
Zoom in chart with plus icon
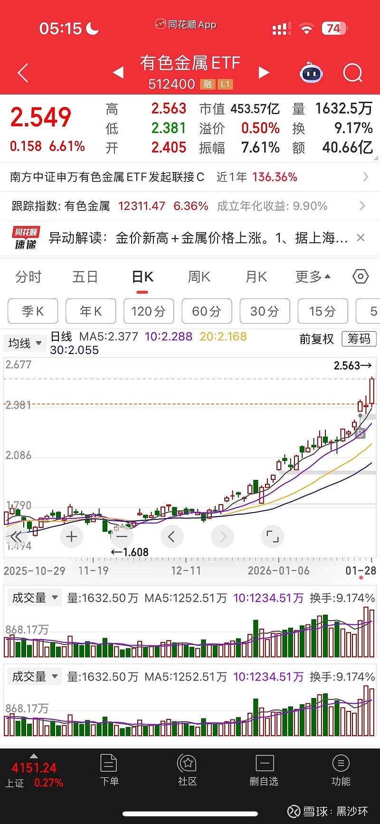(72, 537)
